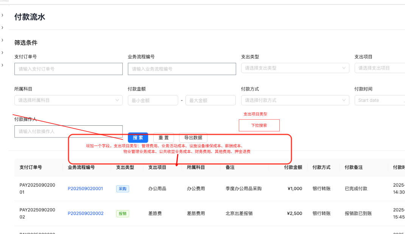This screenshot has height=234, width=405.
Task: Click the green 报销 type tag
Action: pyautogui.click(x=122, y=213)
